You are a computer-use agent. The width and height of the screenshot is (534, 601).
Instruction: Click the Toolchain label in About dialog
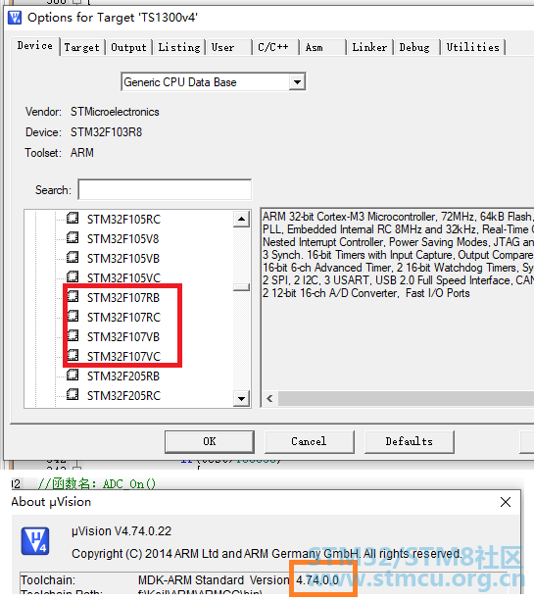[48, 579]
